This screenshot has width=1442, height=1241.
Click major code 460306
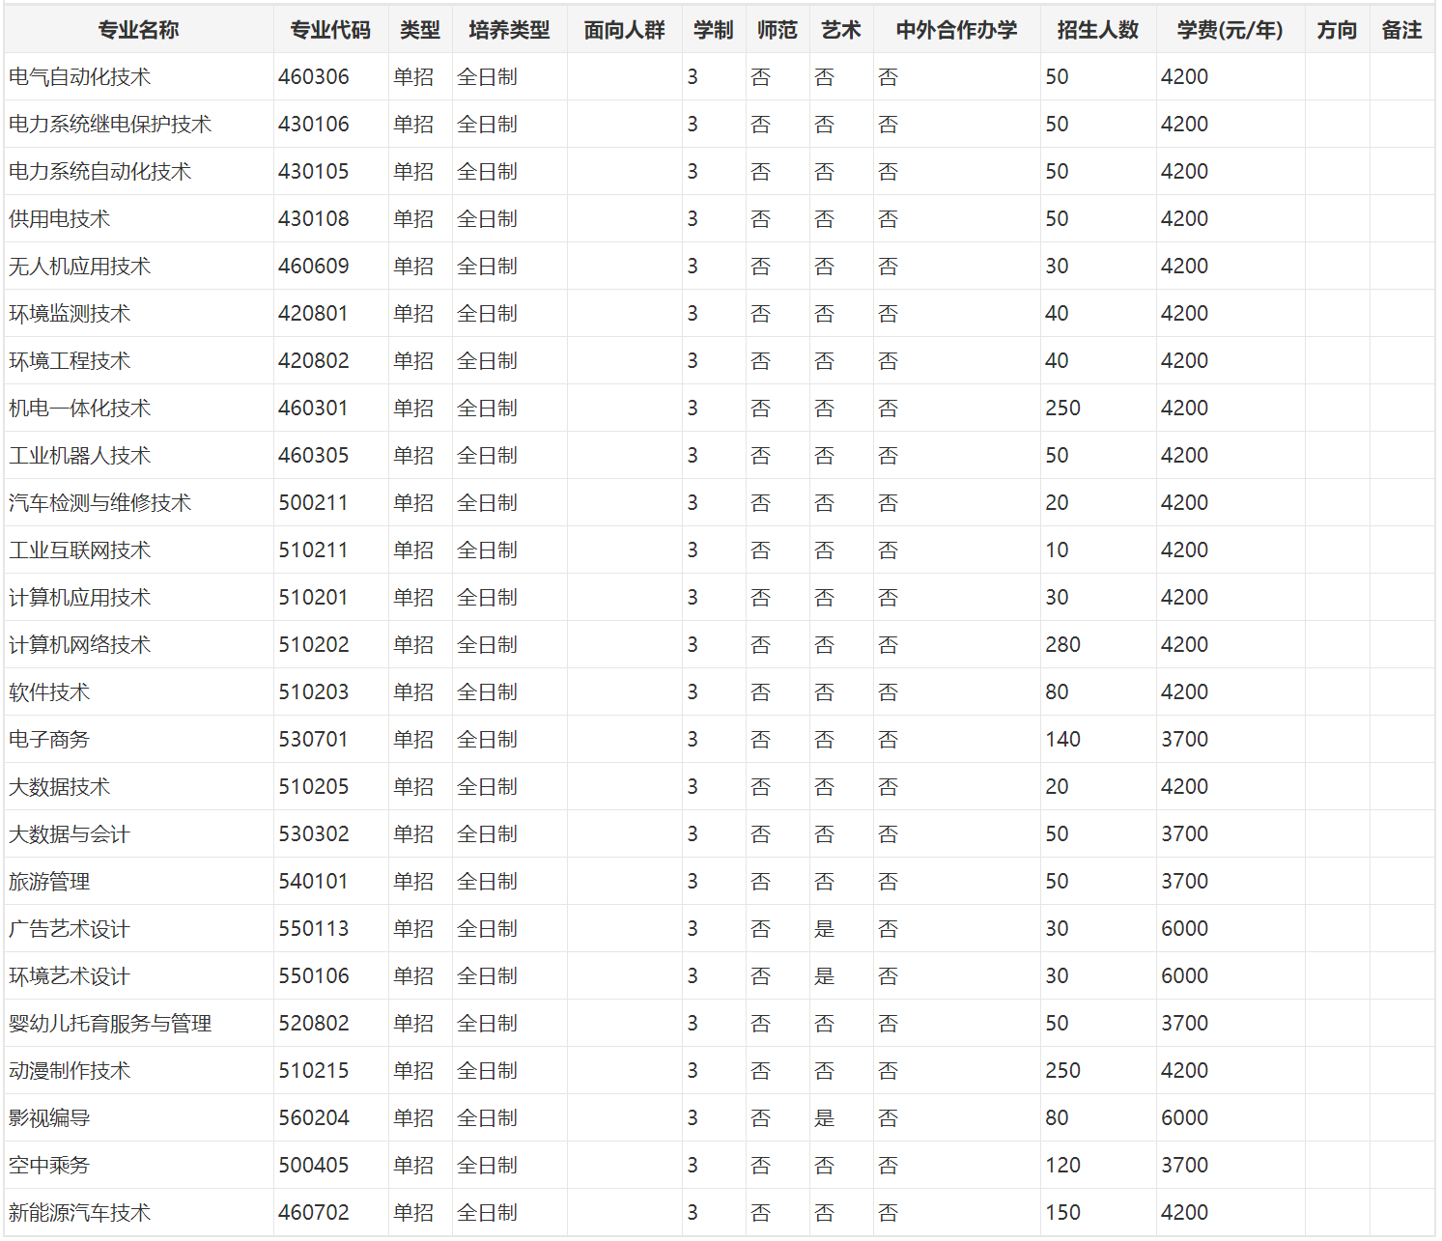coord(314,76)
